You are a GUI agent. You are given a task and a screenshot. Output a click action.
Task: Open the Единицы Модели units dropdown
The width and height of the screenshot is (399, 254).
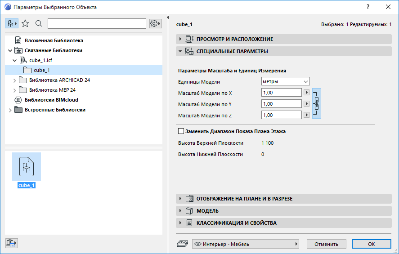[286, 81]
